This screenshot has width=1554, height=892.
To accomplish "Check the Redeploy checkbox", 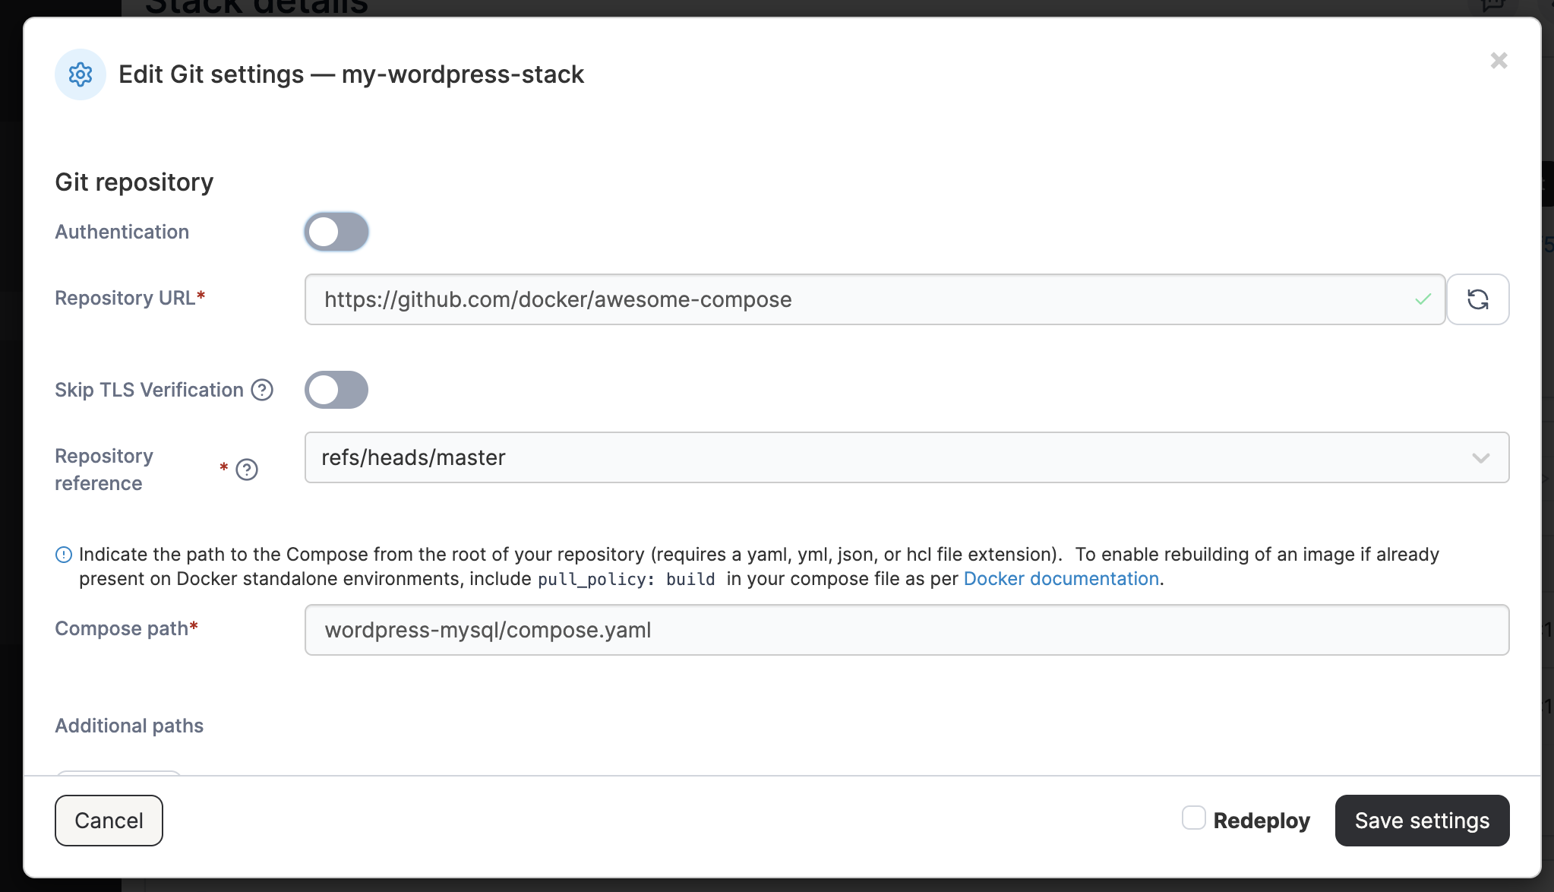I will coord(1193,818).
